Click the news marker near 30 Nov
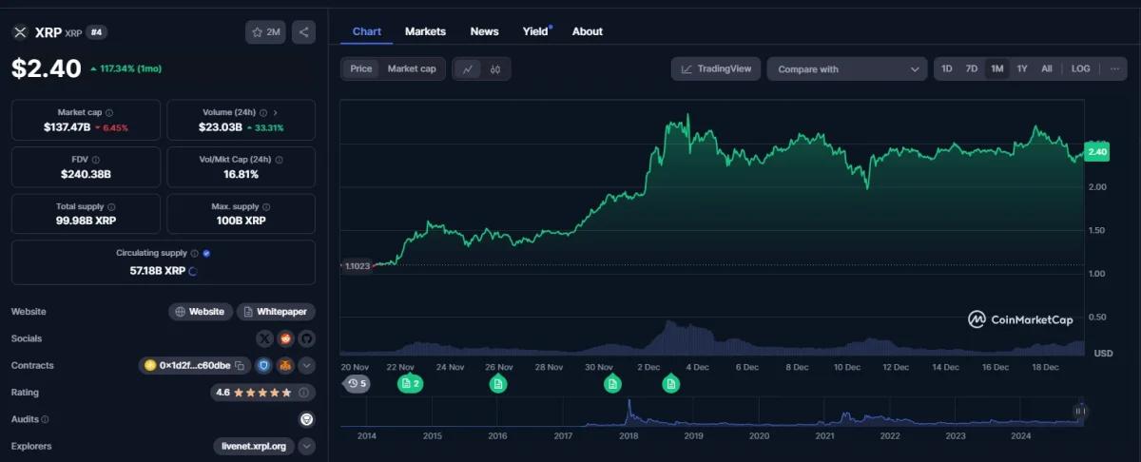 pyautogui.click(x=613, y=384)
